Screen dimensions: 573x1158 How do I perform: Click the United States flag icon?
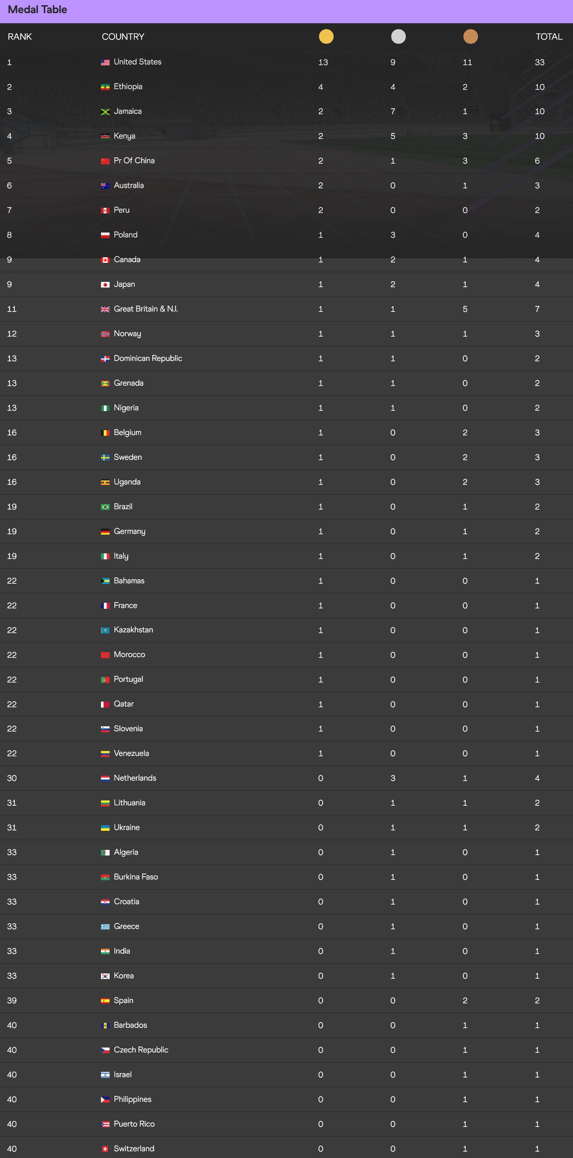tap(105, 63)
